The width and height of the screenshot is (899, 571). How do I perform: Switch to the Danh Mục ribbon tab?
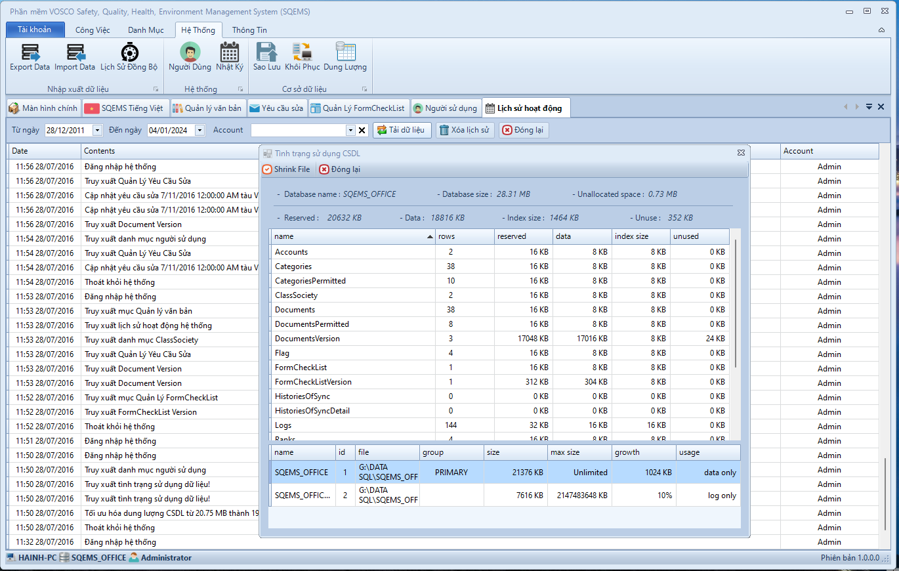pyautogui.click(x=146, y=30)
